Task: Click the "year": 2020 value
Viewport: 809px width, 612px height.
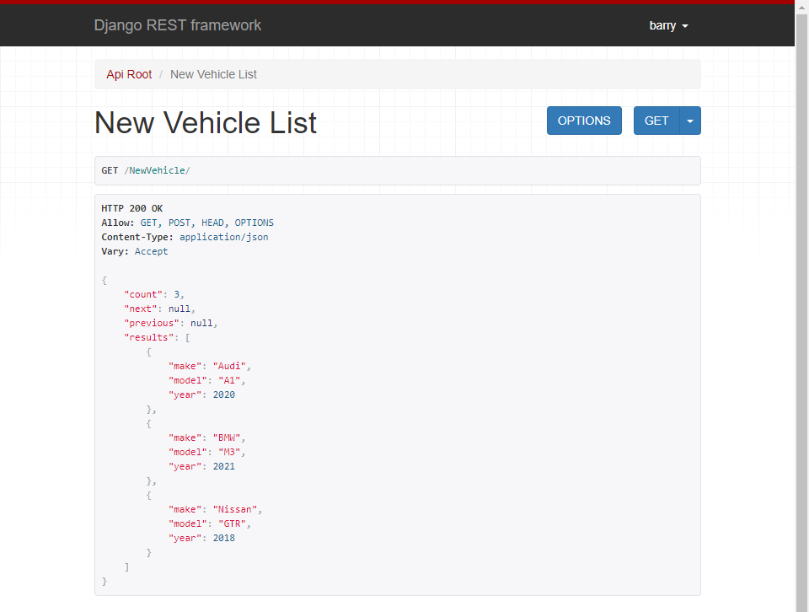Action: click(x=224, y=395)
